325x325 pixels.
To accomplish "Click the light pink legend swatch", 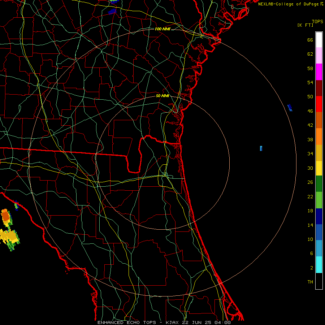I will click(319, 56).
